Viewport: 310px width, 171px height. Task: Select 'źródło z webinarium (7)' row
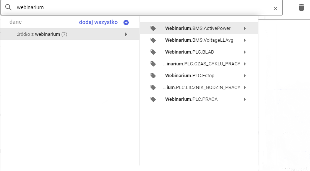coord(70,34)
